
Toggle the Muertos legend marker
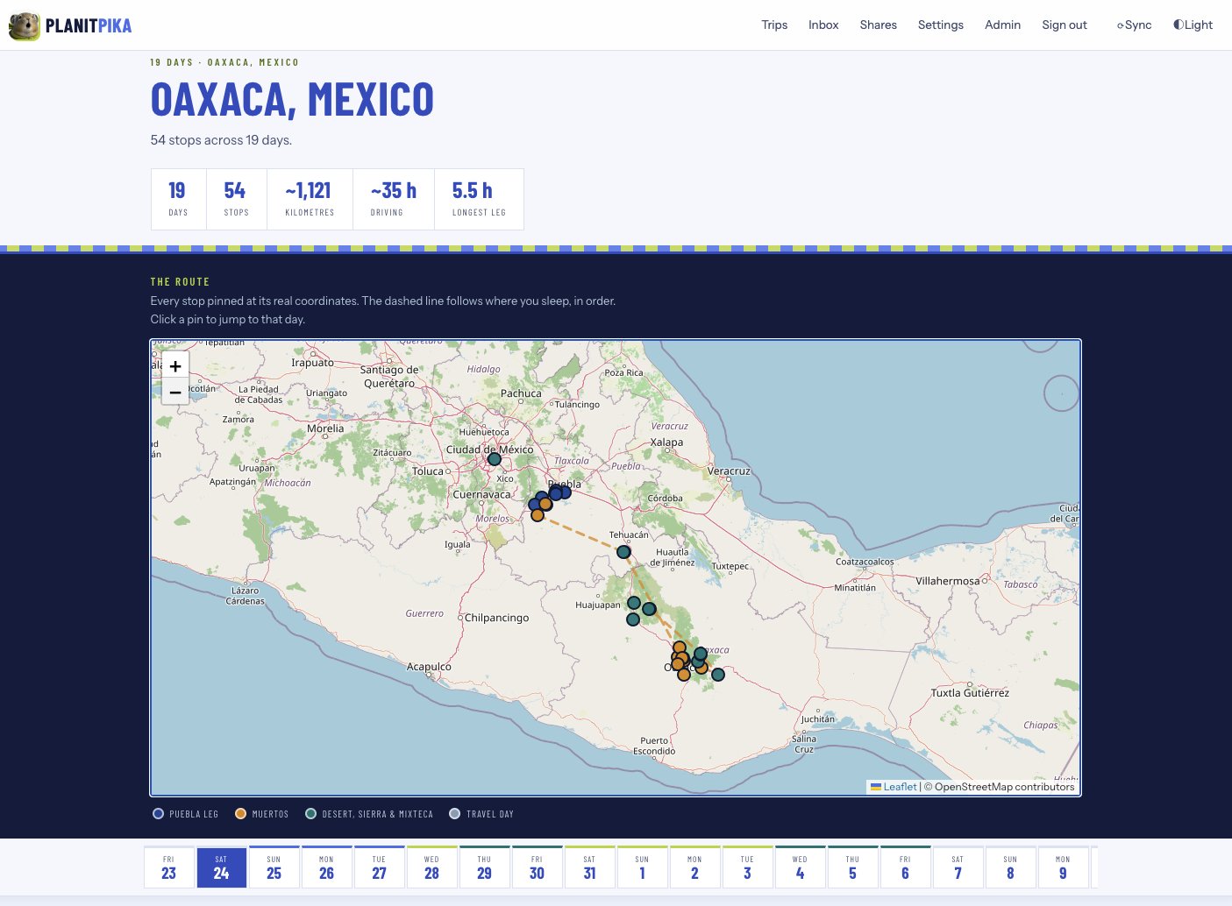pyautogui.click(x=240, y=814)
